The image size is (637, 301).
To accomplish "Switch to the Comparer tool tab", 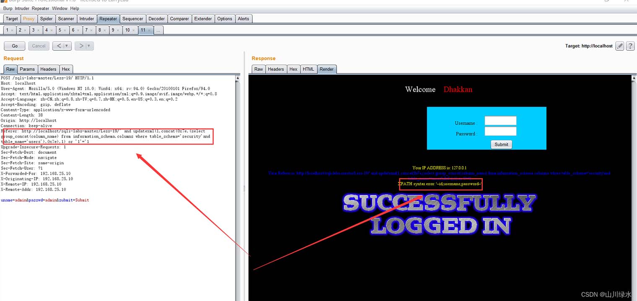I will click(x=180, y=18).
